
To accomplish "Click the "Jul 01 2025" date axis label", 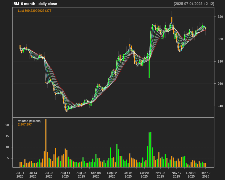I will click(x=20, y=174).
